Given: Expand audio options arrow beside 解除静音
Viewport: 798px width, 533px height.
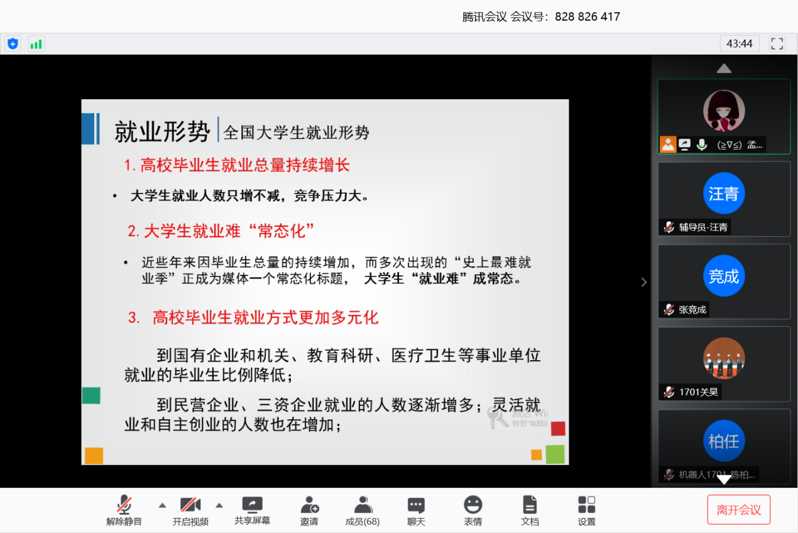Looking at the screenshot, I should 162,505.
